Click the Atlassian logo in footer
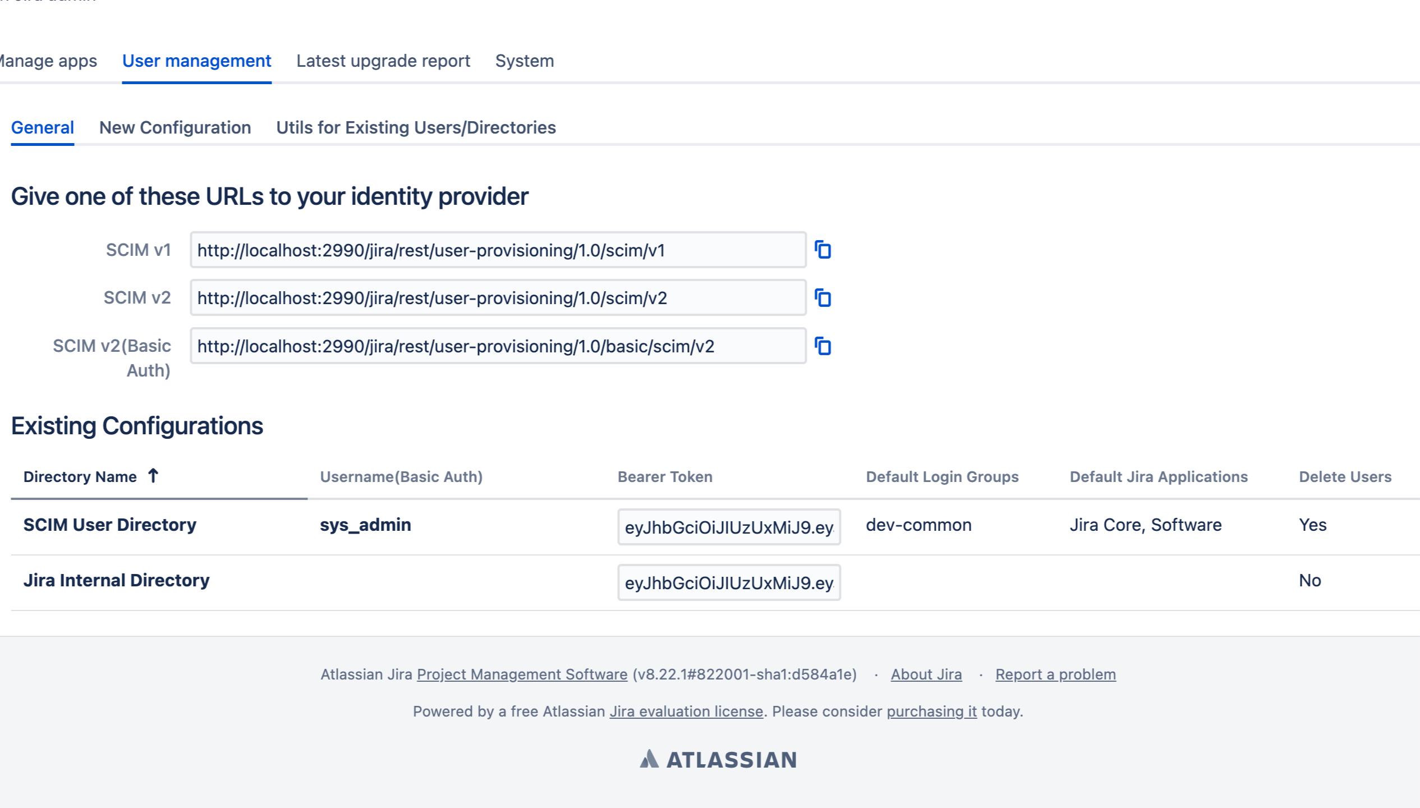The height and width of the screenshot is (808, 1420). 718,760
